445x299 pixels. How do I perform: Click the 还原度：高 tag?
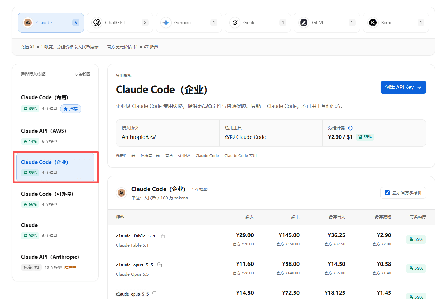150,156
